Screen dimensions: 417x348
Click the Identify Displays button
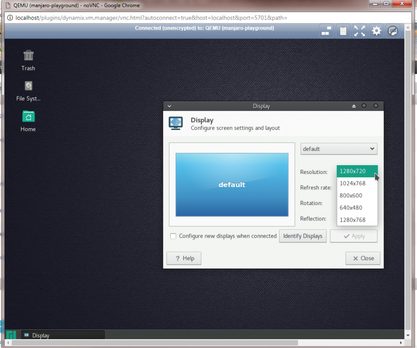click(302, 236)
